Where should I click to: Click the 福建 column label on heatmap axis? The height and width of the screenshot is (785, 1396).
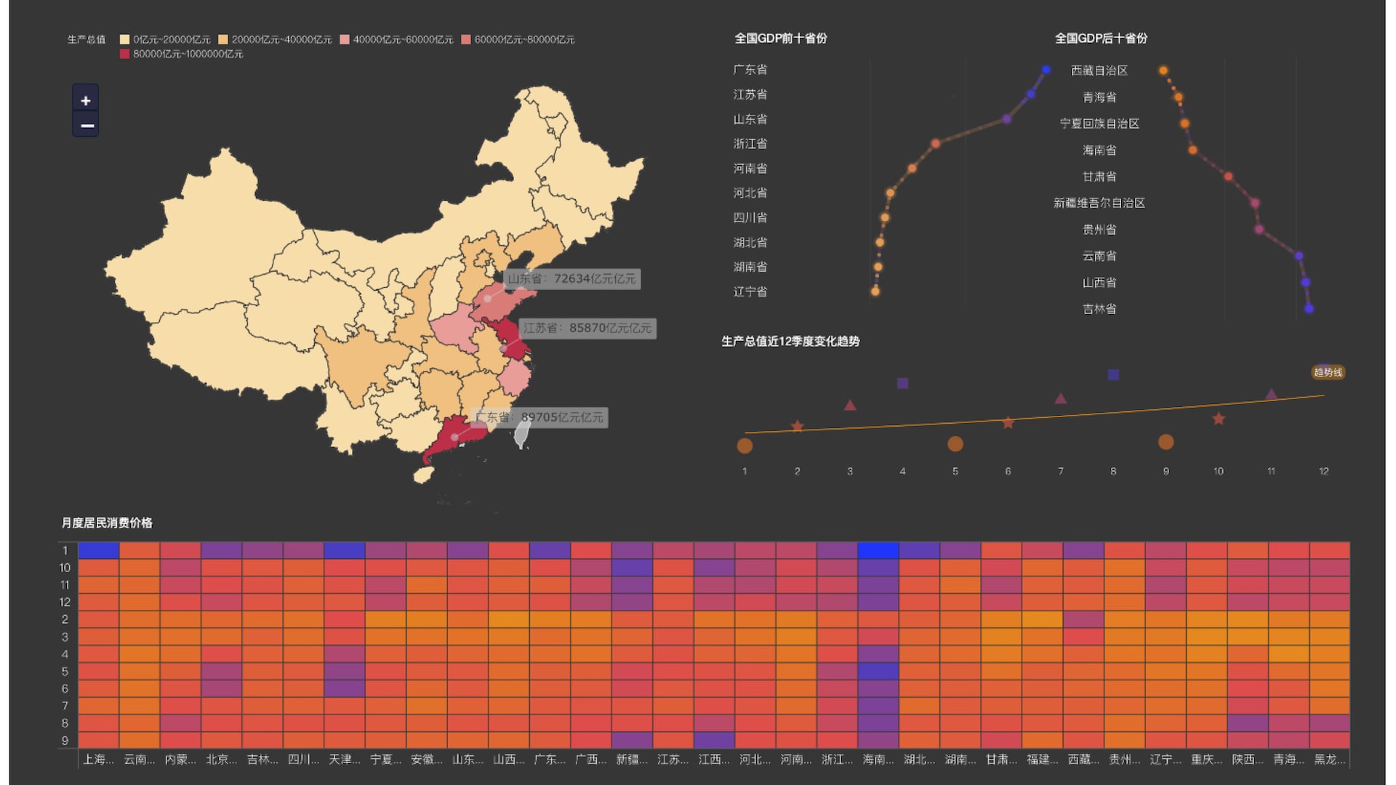click(1042, 760)
